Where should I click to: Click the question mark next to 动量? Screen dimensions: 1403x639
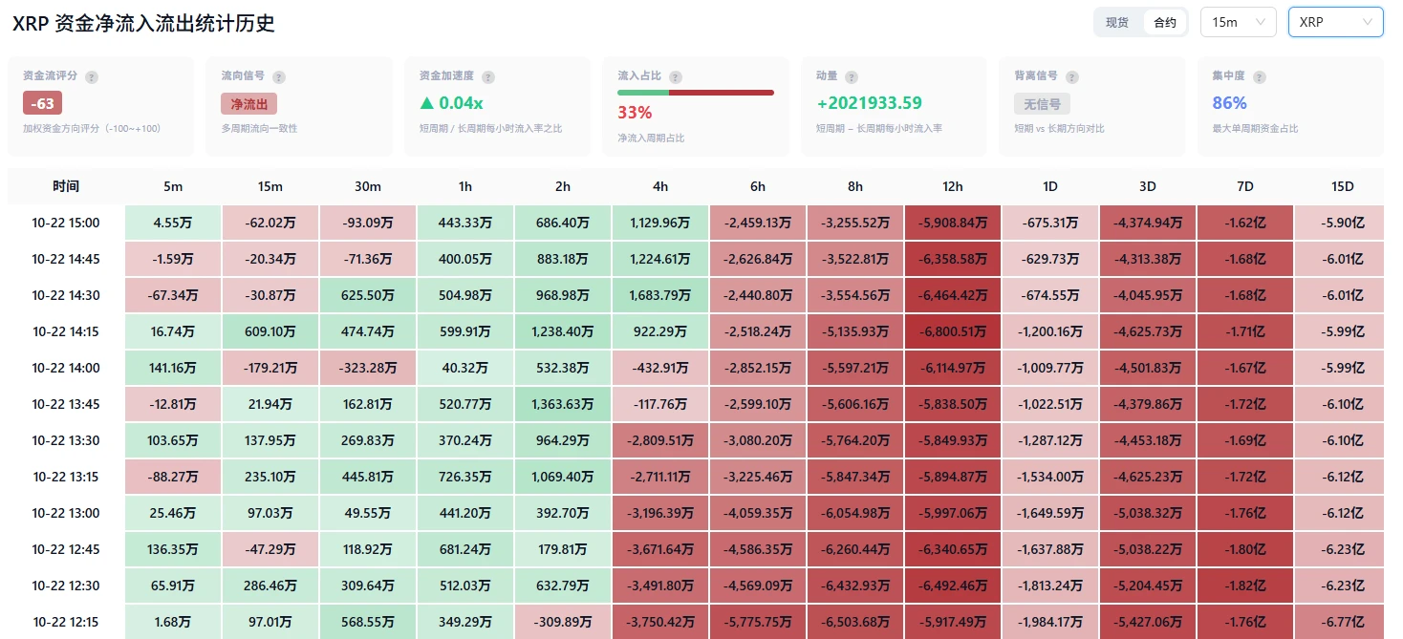coord(852,76)
